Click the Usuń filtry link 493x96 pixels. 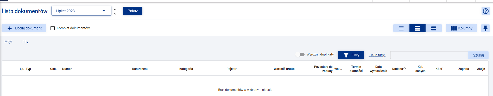tap(377, 55)
